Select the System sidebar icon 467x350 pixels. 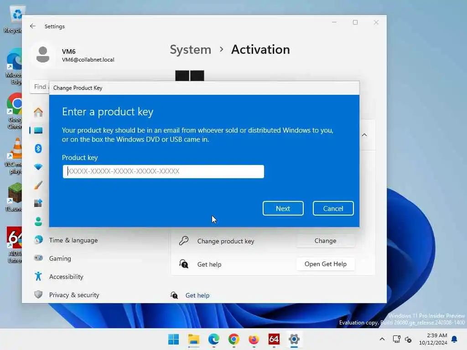point(38,130)
